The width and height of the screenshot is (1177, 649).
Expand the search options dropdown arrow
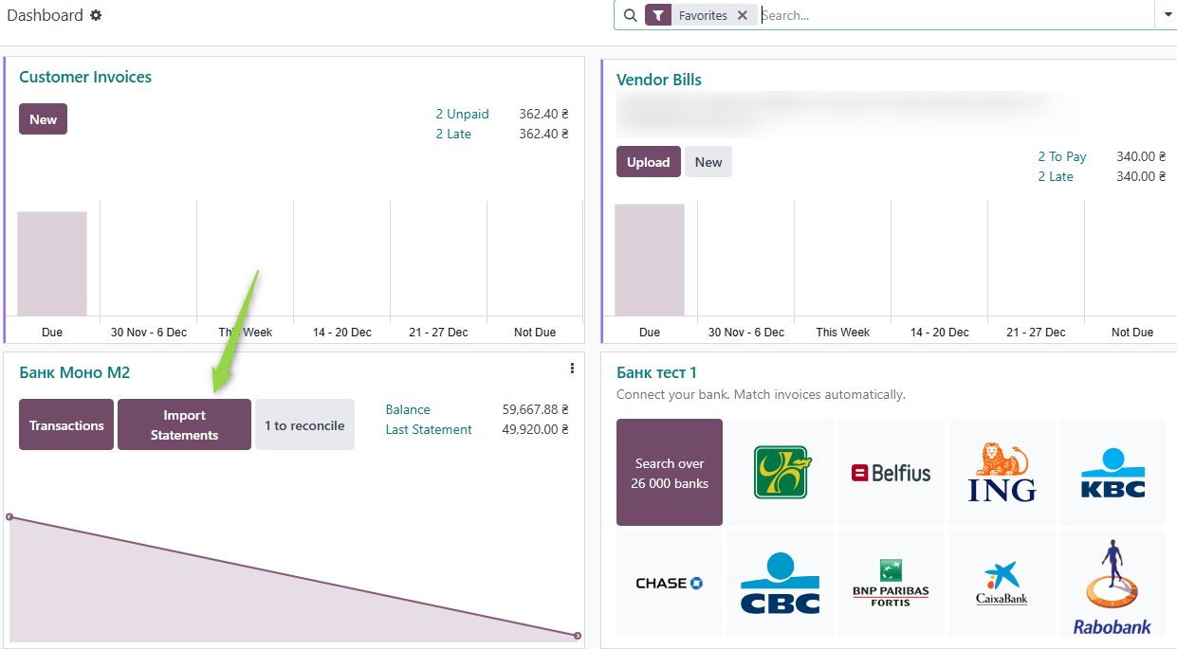[1167, 15]
